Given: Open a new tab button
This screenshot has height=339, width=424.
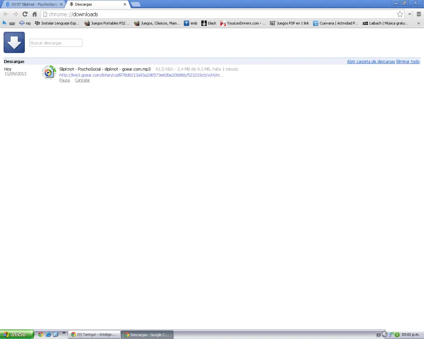Looking at the screenshot, I should (136, 4).
